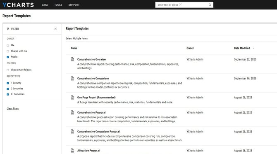Open the DATA menu
This screenshot has width=277, height=154.
(x=45, y=5)
